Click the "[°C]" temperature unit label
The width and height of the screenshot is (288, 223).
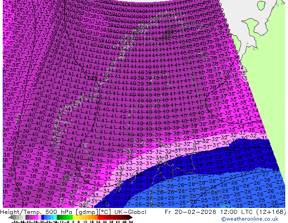point(105,212)
